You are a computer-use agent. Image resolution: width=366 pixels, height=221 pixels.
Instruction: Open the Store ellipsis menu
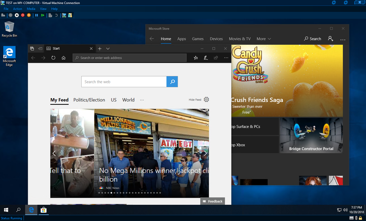click(x=343, y=40)
